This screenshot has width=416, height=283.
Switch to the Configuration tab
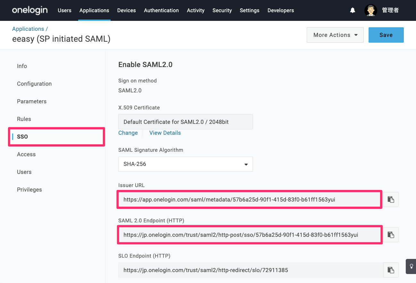34,84
